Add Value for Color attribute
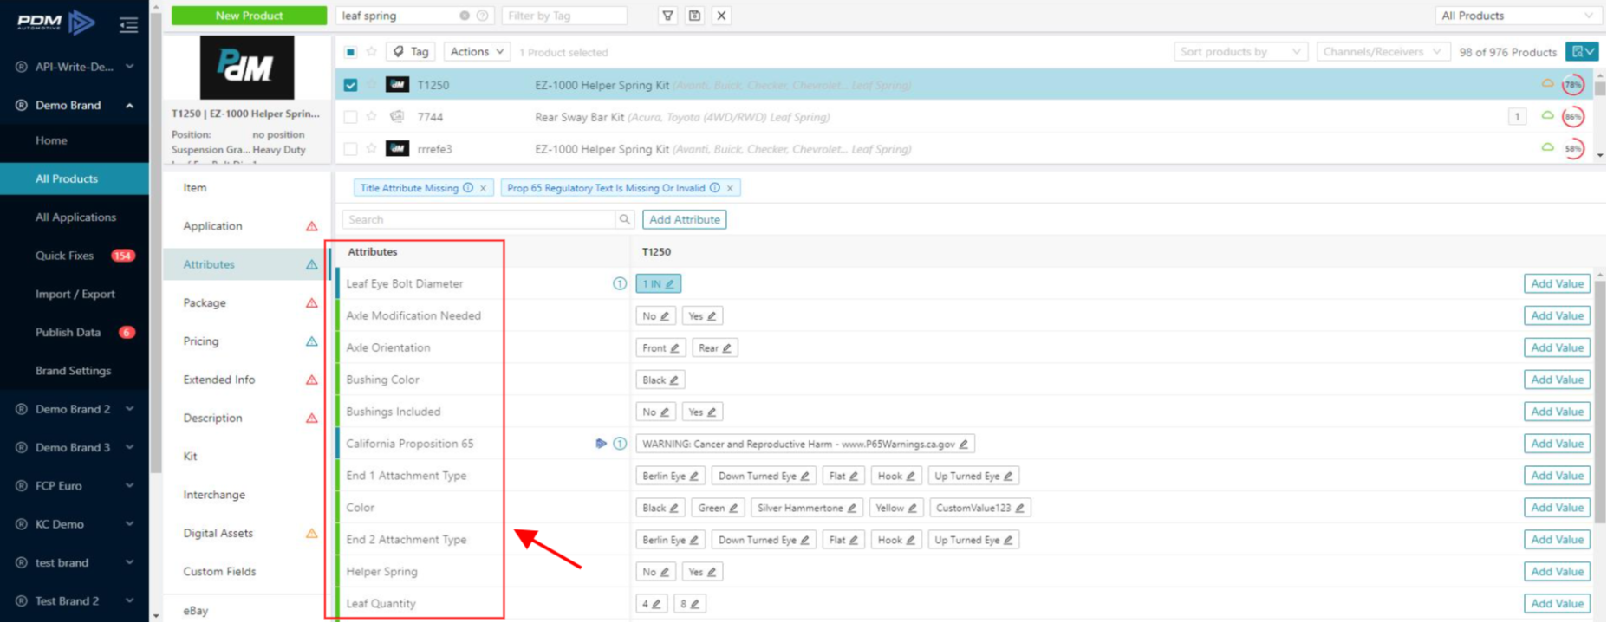This screenshot has width=1607, height=623. (x=1557, y=508)
